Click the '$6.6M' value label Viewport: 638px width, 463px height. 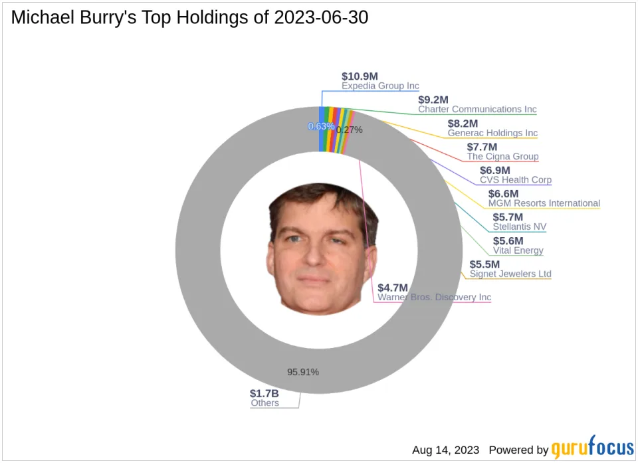click(x=503, y=194)
